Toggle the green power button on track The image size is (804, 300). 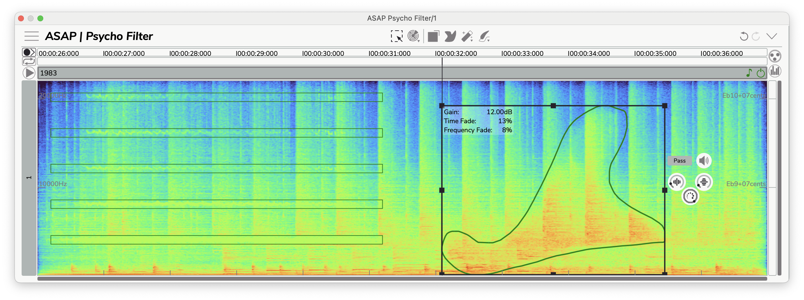760,73
